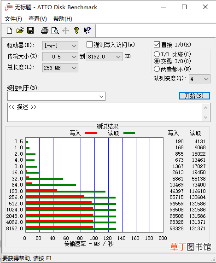Enable 强制写入访问(A) checkbox
Screen dimensions: 216x263
[x=89, y=45]
